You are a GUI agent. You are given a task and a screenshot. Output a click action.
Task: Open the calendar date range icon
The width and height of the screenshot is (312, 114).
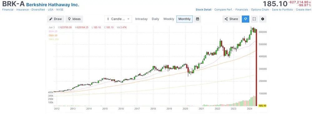pos(197,19)
